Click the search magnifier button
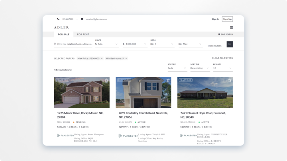This screenshot has width=287, height=161. click(x=230, y=44)
